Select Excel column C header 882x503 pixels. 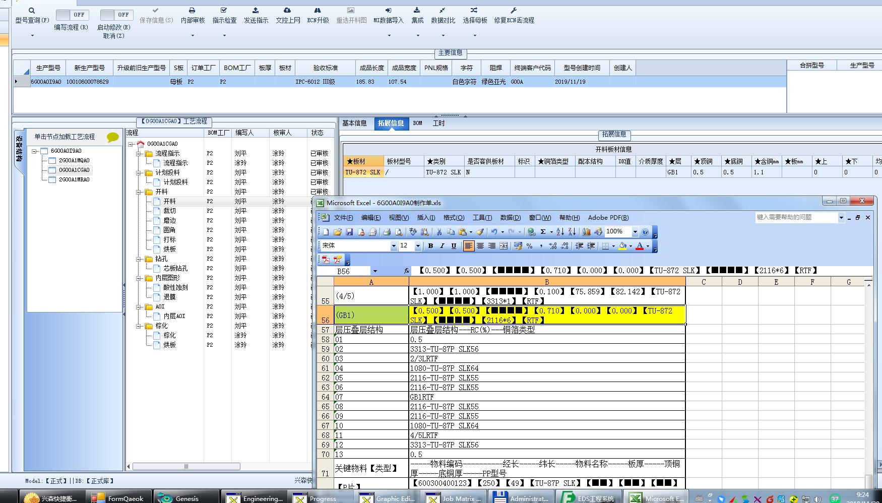(704, 282)
